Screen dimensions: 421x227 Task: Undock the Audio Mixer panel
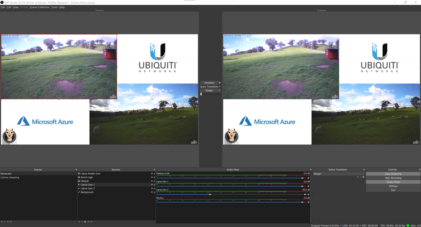(x=311, y=170)
